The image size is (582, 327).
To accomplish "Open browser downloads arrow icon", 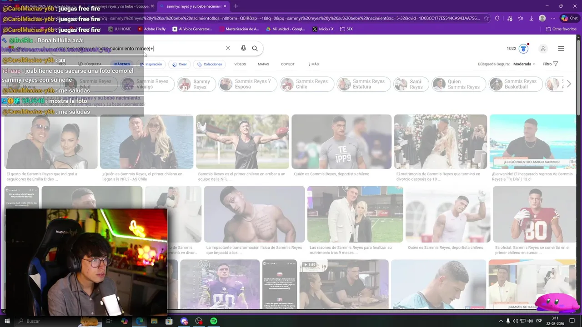I will pyautogui.click(x=531, y=18).
